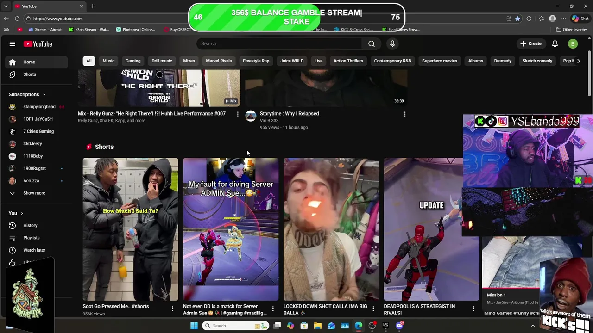Open Watch later in the sidebar

[x=37, y=250]
